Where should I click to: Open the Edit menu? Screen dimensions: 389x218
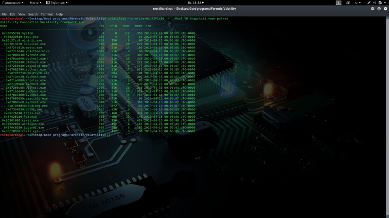point(13,15)
